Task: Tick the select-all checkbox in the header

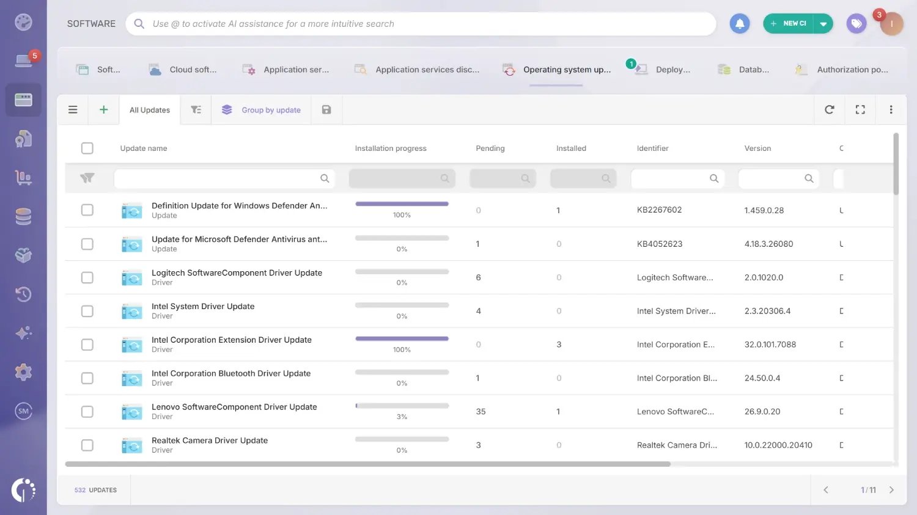Action: coord(87,148)
